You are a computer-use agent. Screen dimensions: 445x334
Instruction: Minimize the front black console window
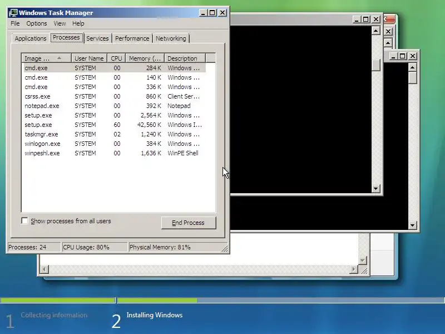[x=357, y=19]
